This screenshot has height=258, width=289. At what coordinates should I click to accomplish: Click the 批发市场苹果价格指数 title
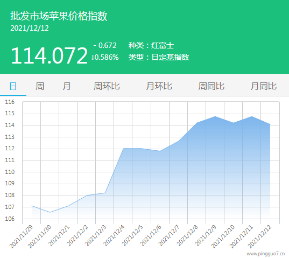click(59, 16)
